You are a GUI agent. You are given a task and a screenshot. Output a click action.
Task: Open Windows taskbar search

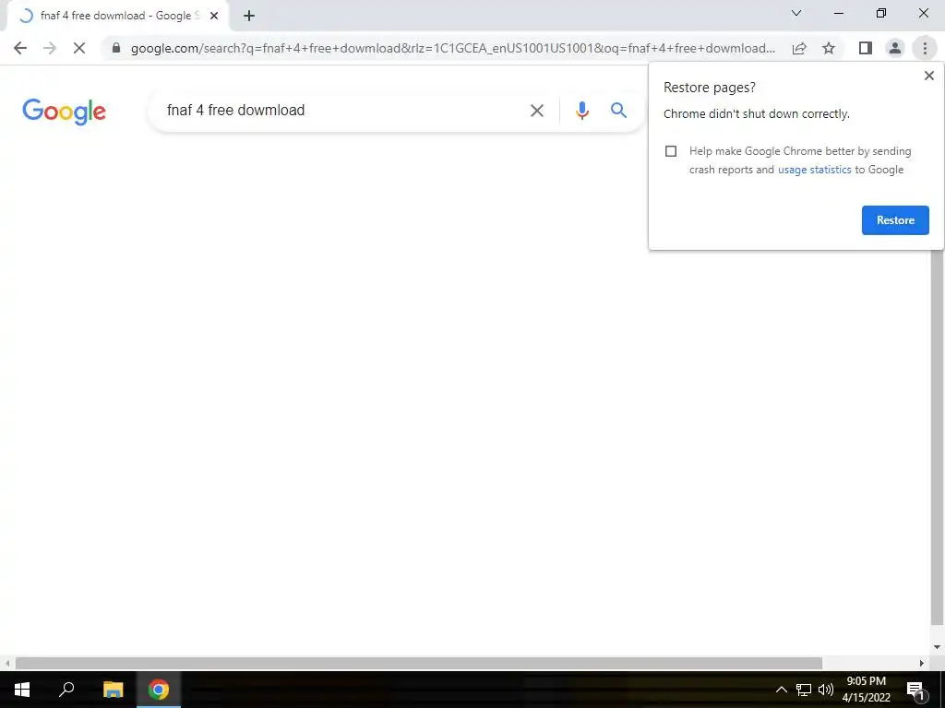point(66,690)
